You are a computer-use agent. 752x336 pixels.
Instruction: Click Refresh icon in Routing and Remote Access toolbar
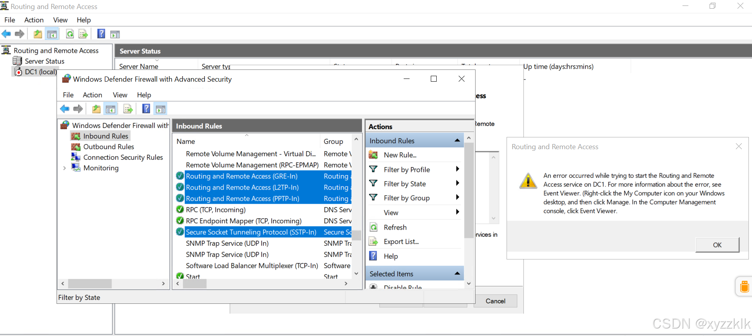click(70, 34)
